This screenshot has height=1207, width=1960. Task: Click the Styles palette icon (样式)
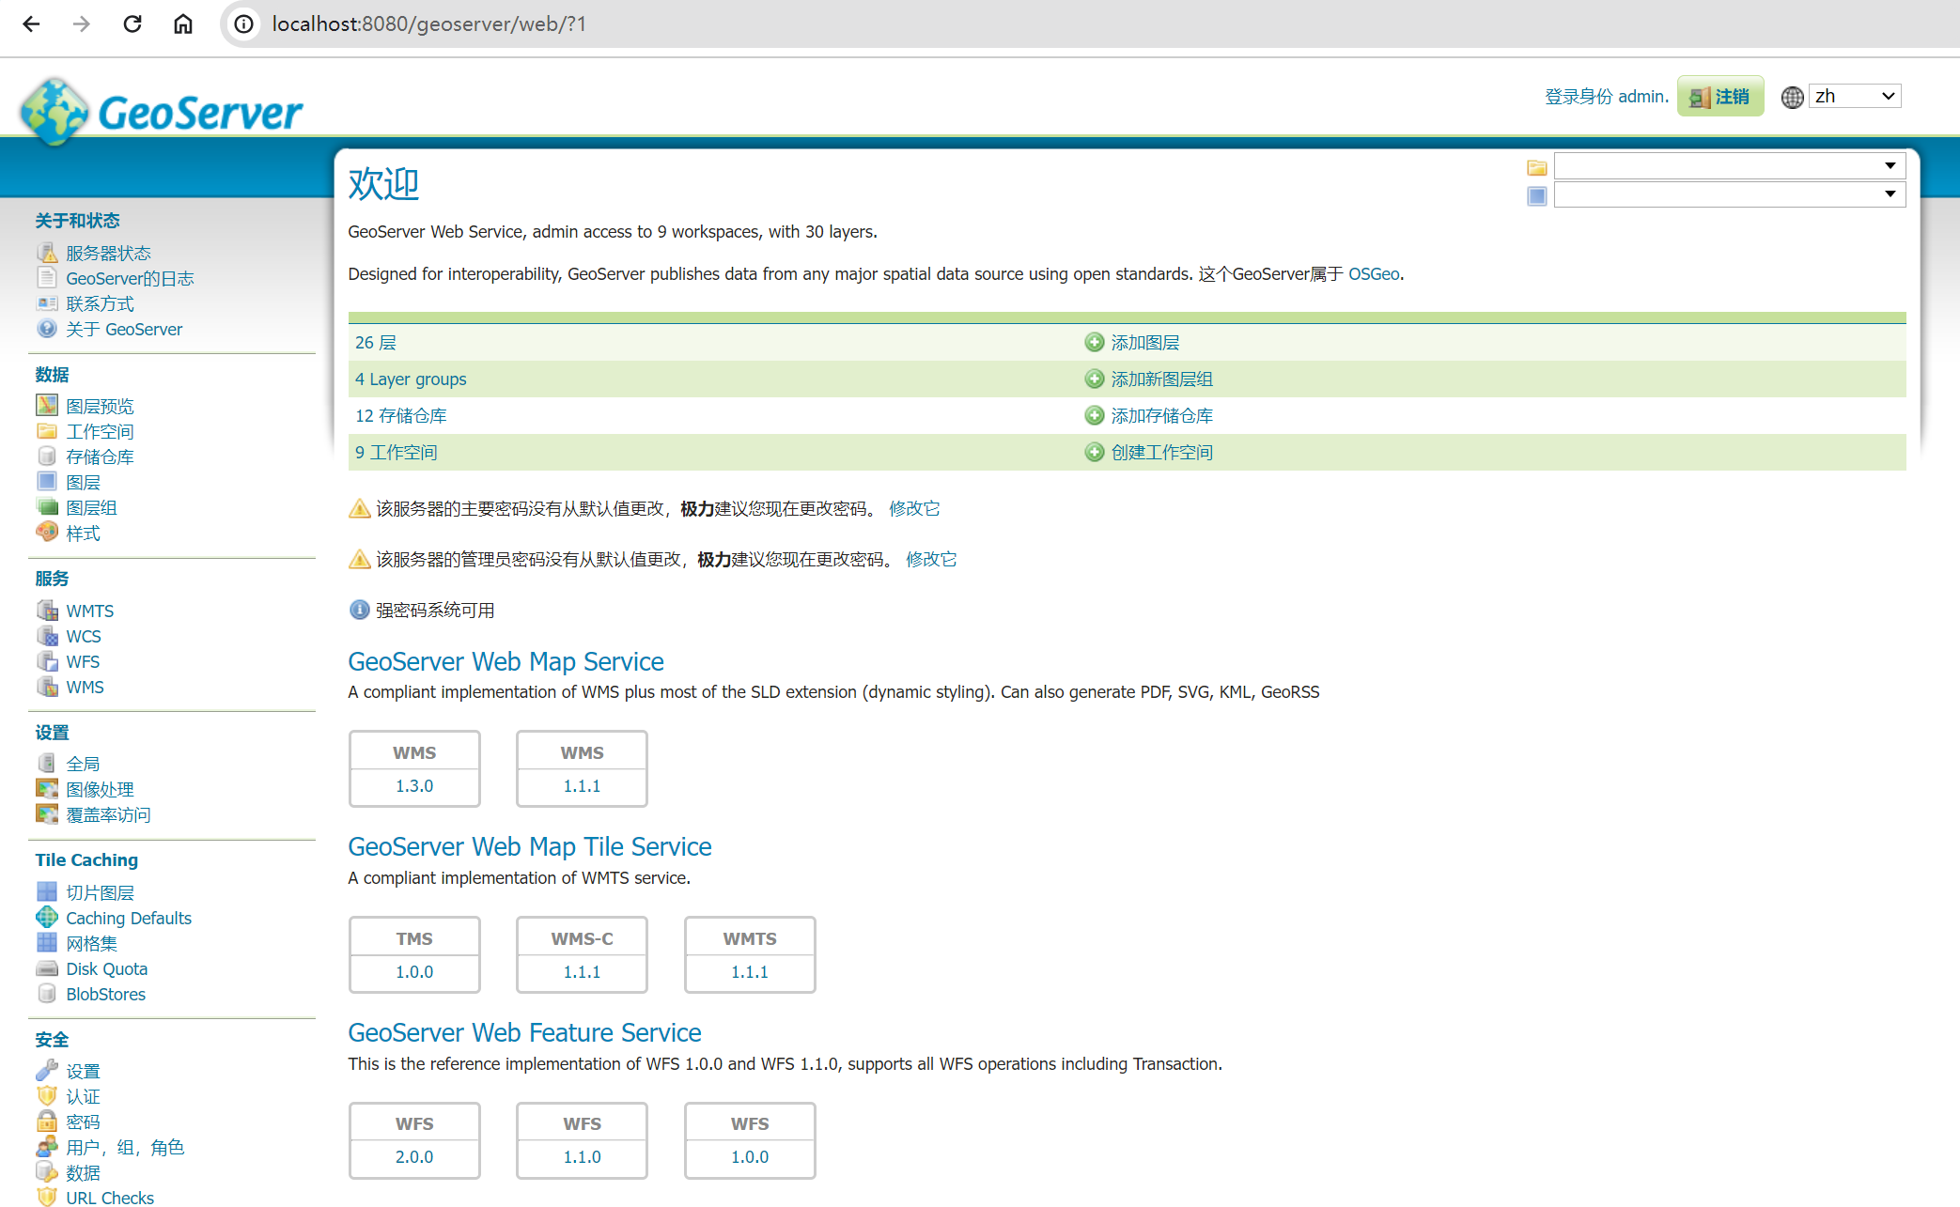47,533
